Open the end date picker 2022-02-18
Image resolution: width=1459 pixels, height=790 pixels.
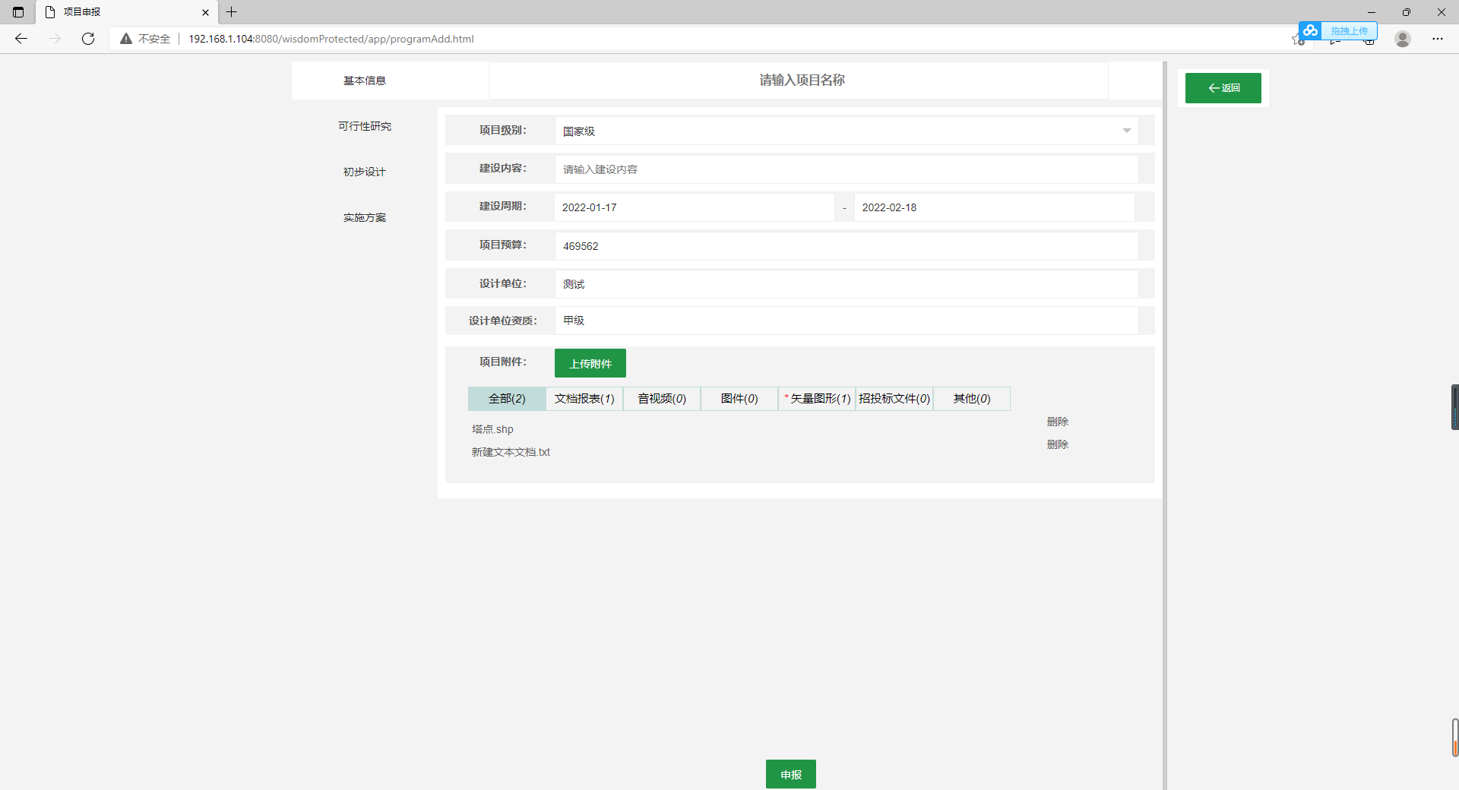994,207
